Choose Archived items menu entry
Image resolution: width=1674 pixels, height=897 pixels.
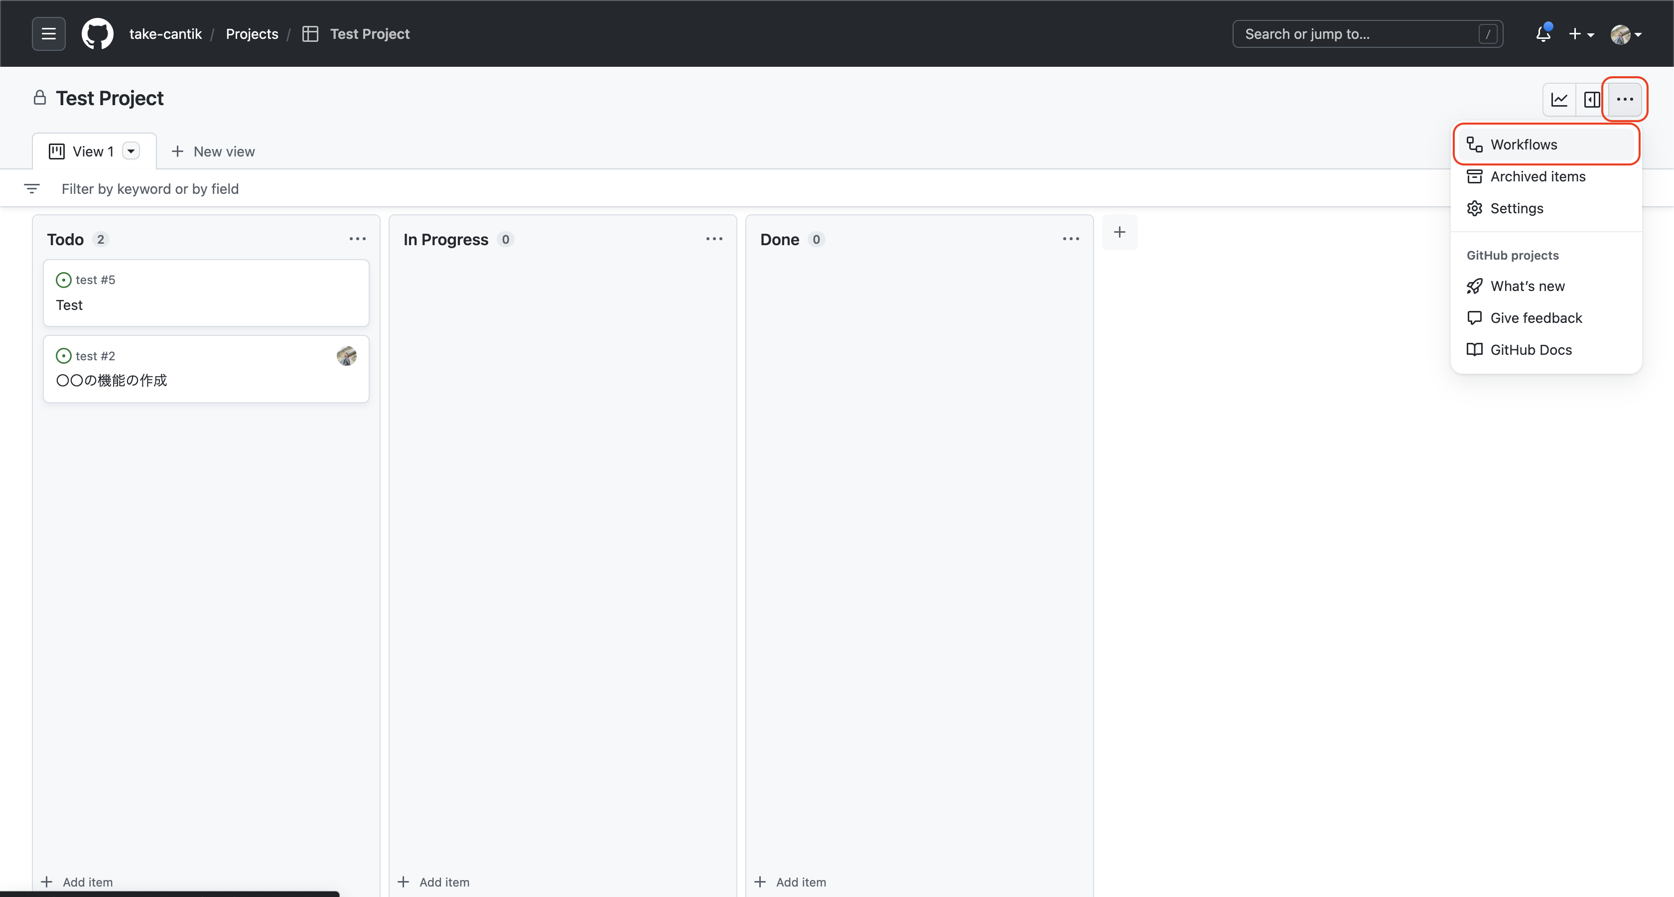pos(1537,176)
